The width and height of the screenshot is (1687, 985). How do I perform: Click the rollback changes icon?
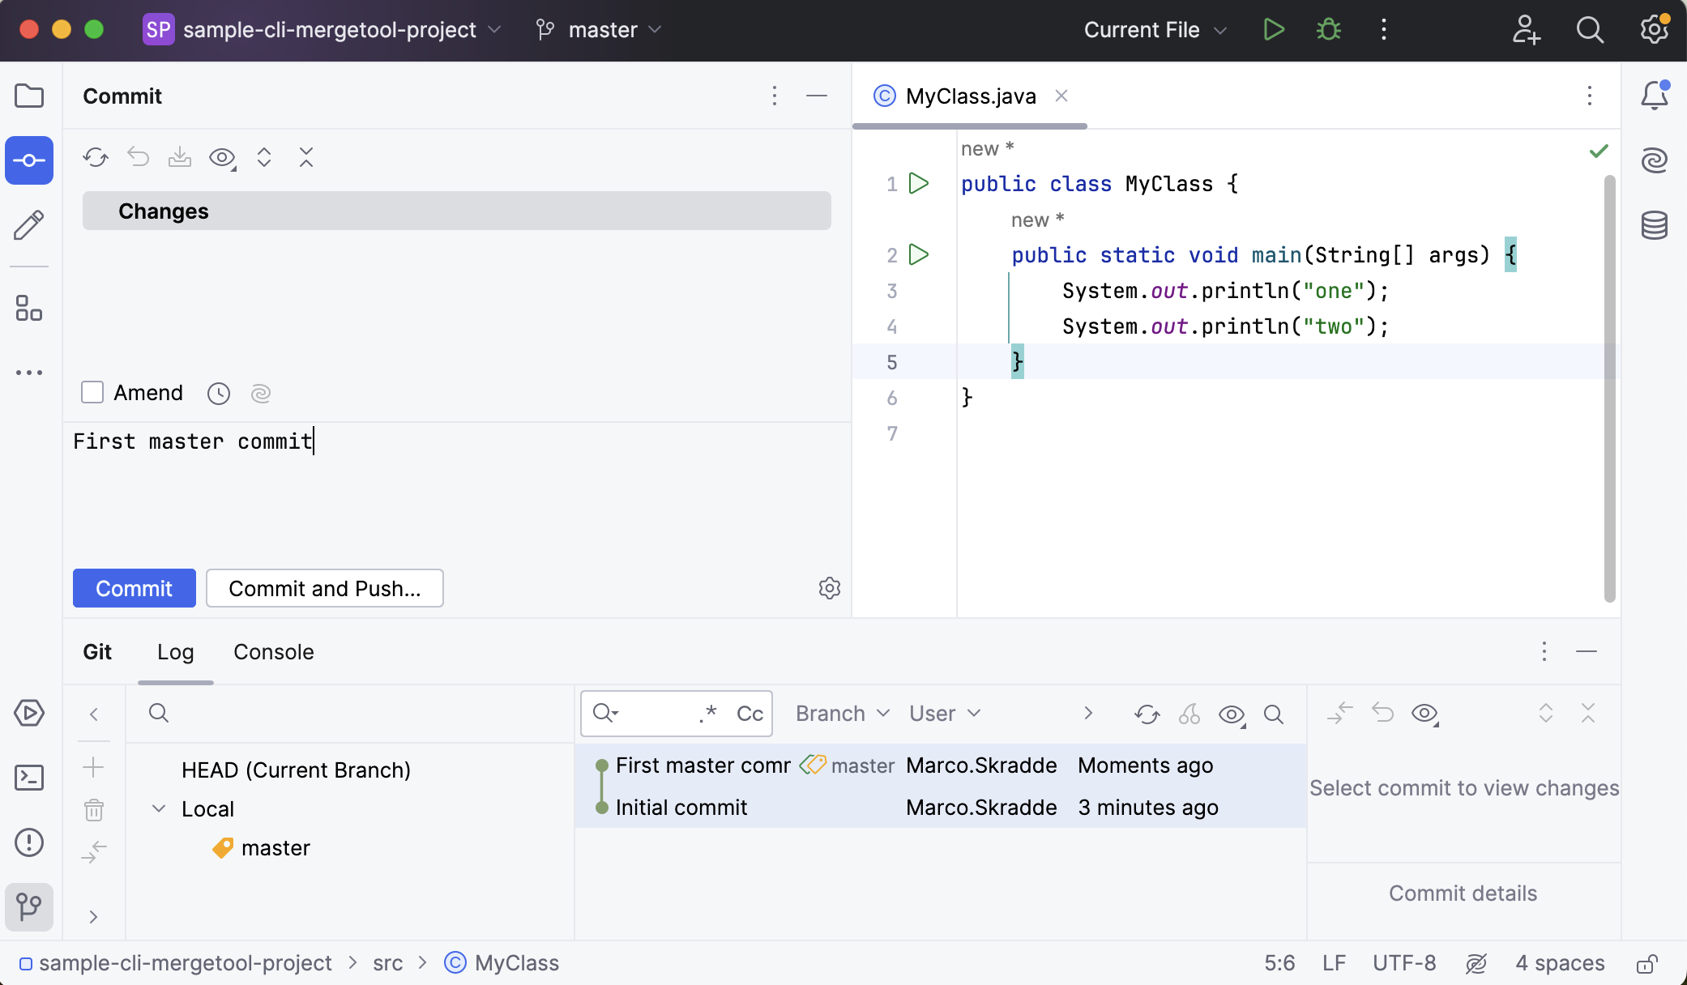click(x=139, y=158)
